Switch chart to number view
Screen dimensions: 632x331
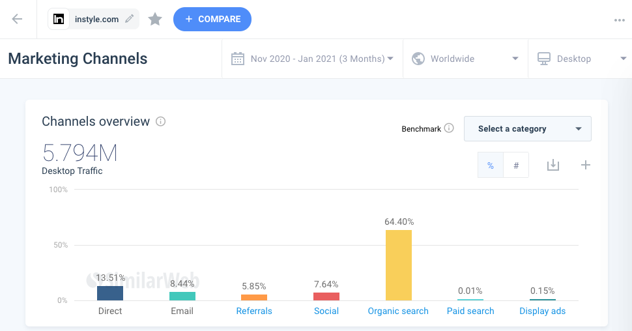516,165
